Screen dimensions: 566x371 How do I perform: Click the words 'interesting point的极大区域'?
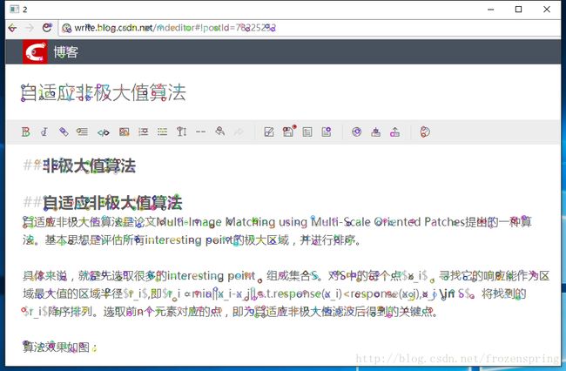click(x=217, y=239)
